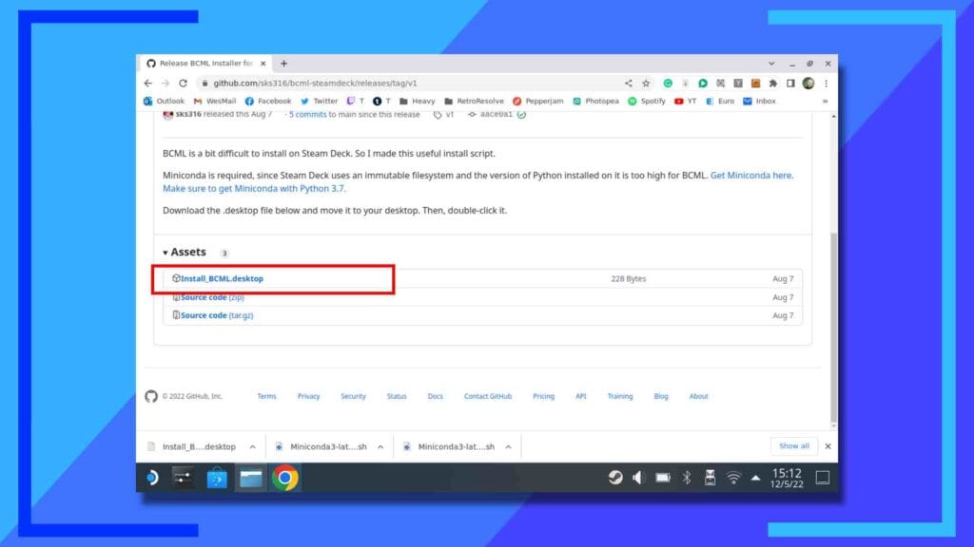Download Source code (tar.gz)
The width and height of the screenshot is (974, 547).
[x=217, y=315]
